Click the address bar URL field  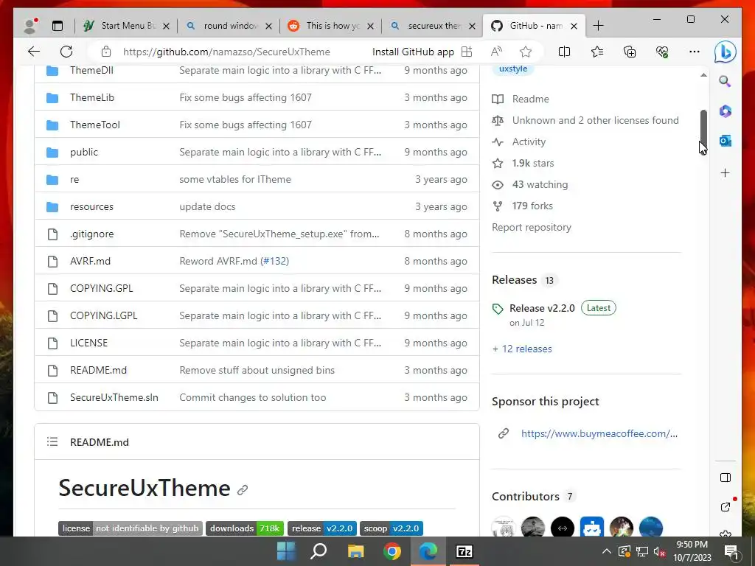(x=227, y=52)
